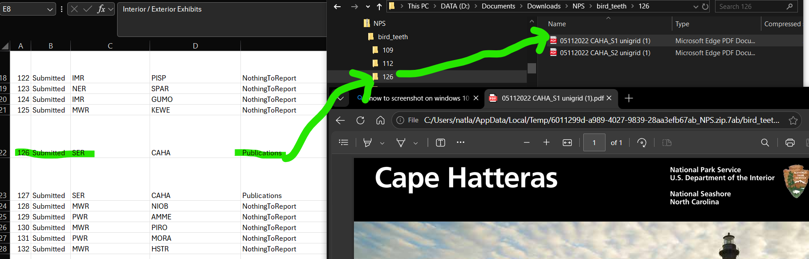This screenshot has height=259, width=809.
Task: Close the 'how to screenshot' Edge tab
Action: pos(476,98)
